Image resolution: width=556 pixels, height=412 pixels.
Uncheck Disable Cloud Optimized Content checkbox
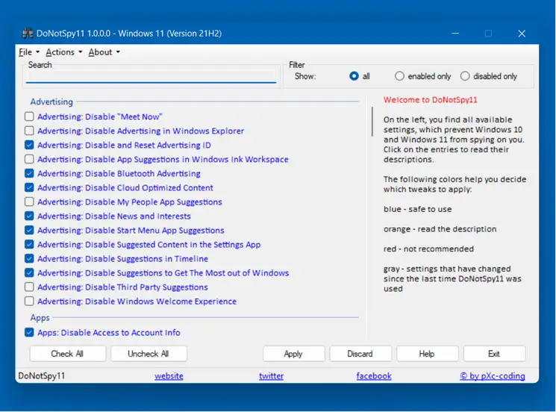[29, 187]
